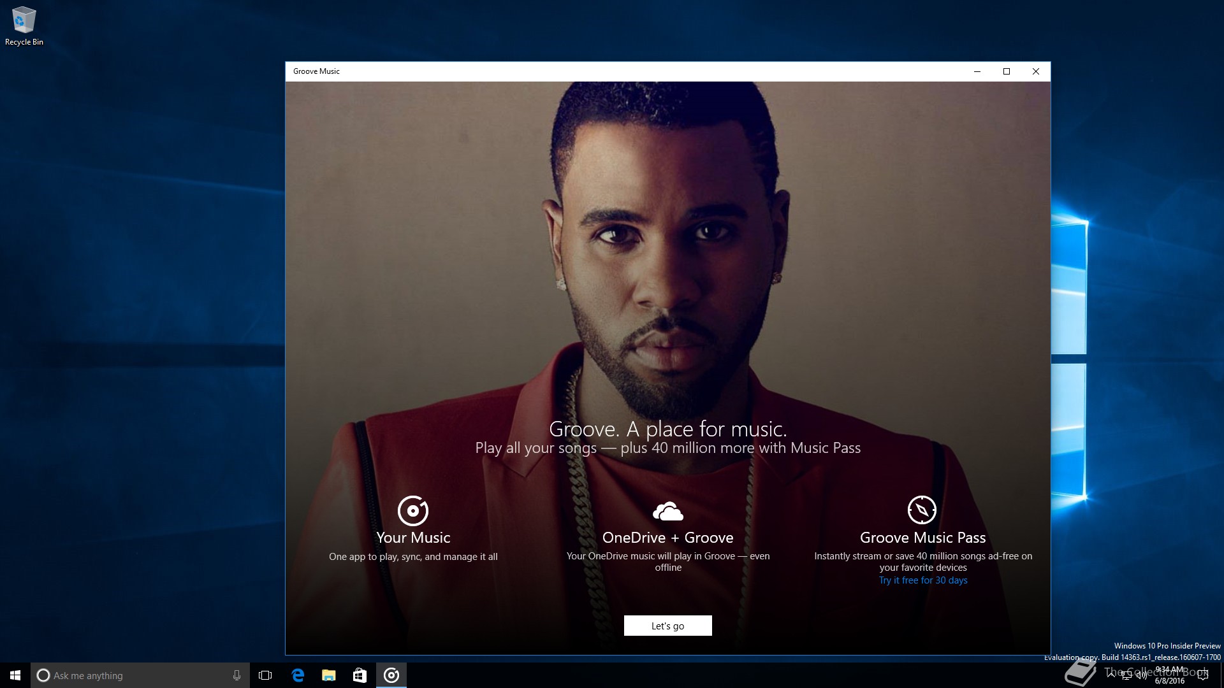Minimize the Groove Music window
The image size is (1224, 688).
977,71
